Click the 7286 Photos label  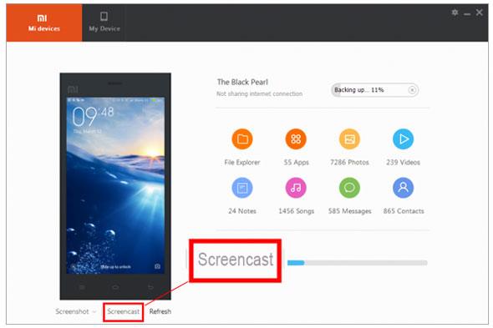coord(349,162)
